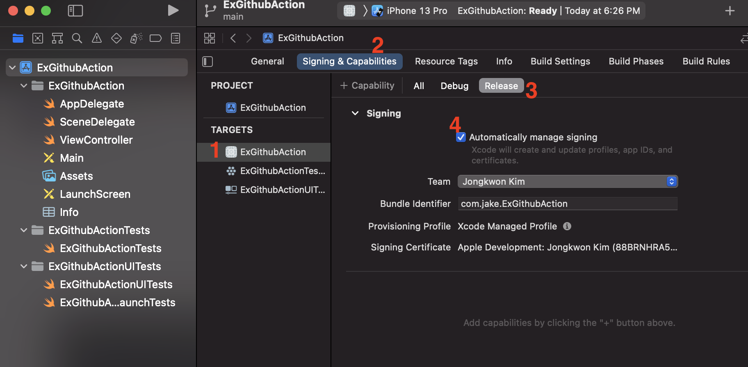Select the Debug configuration filter

(x=454, y=86)
